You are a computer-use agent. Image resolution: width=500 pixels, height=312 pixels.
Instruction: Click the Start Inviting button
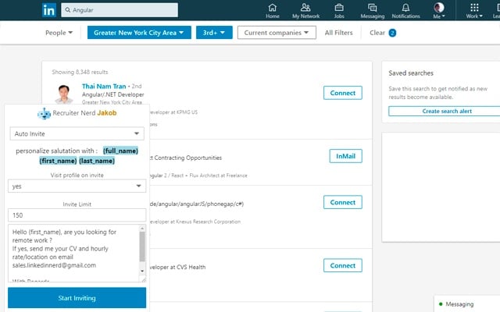coord(77,298)
